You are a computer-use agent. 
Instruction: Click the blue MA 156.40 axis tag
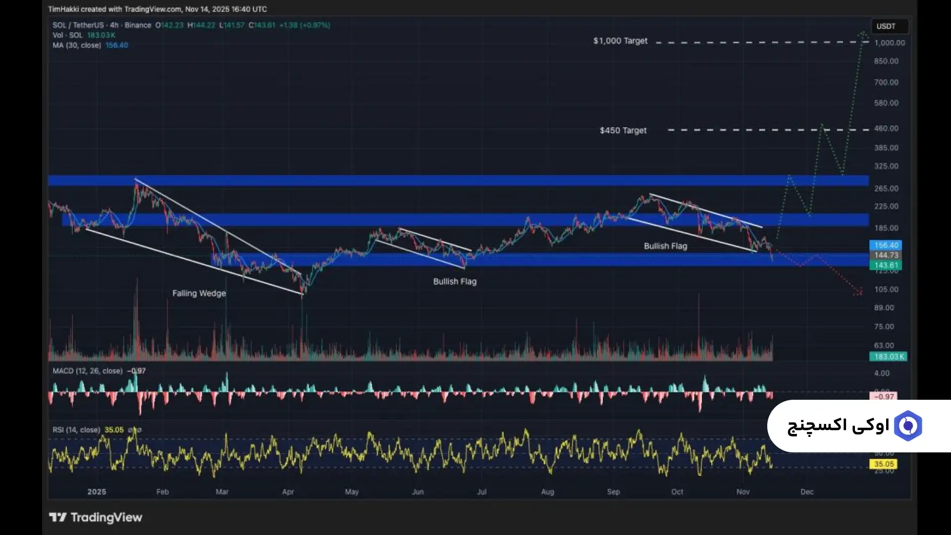click(x=886, y=245)
